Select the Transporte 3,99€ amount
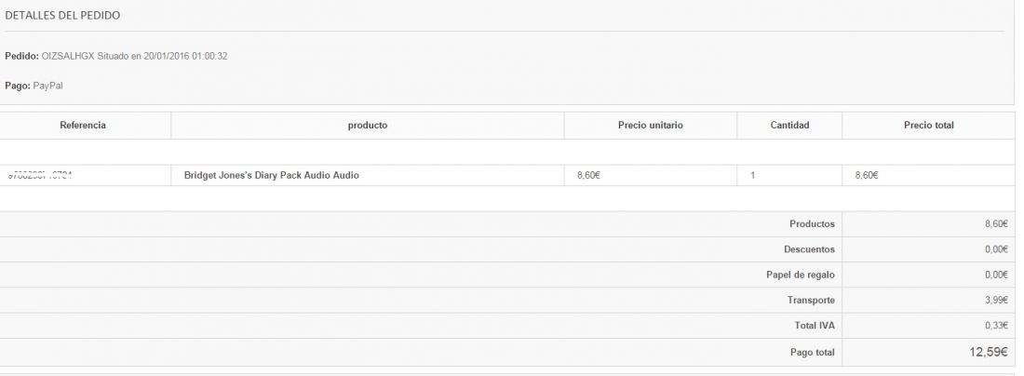Image resolution: width=1024 pixels, height=376 pixels. [996, 301]
